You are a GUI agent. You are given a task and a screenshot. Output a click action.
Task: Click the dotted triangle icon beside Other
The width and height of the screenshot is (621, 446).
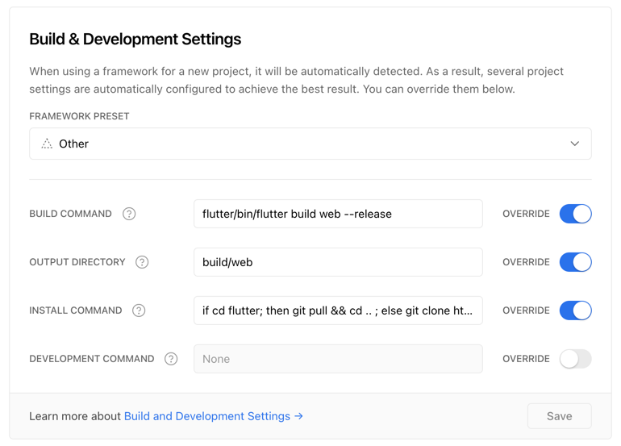tap(47, 144)
